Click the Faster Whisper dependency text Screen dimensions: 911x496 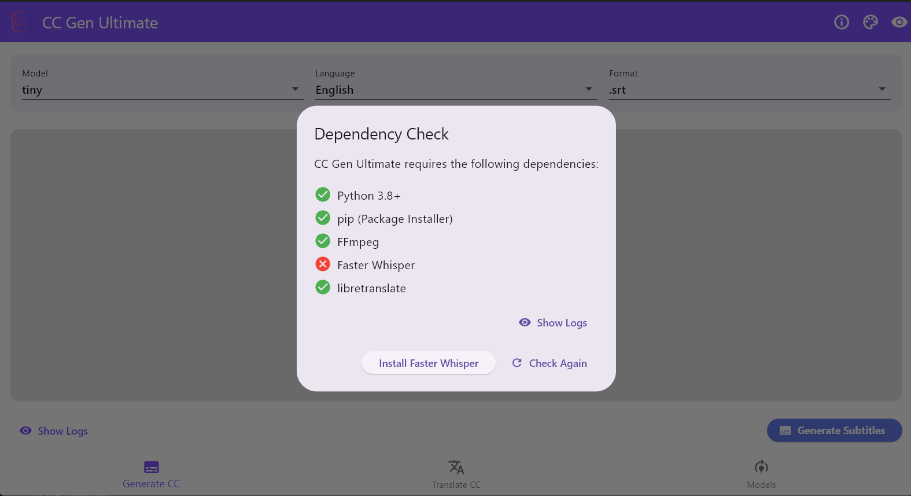(376, 265)
